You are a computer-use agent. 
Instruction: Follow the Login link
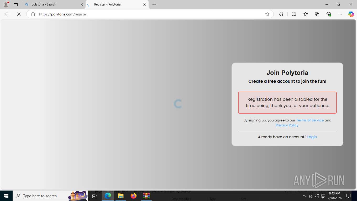pos(312,137)
